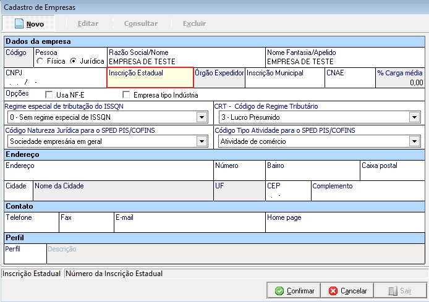Click the Consultar toolbar item
This screenshot has width=429, height=302.
click(140, 23)
